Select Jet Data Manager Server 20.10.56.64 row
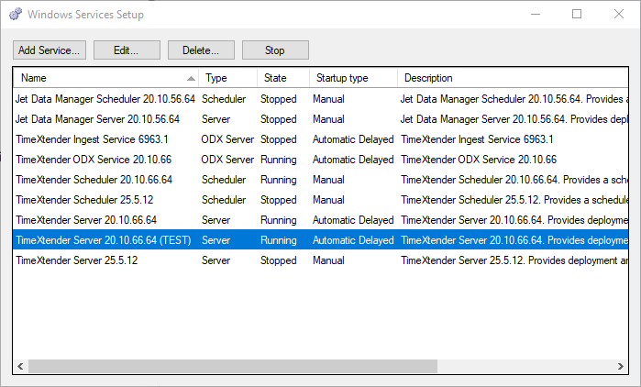Viewport: 641px width, 387px height. (x=321, y=119)
